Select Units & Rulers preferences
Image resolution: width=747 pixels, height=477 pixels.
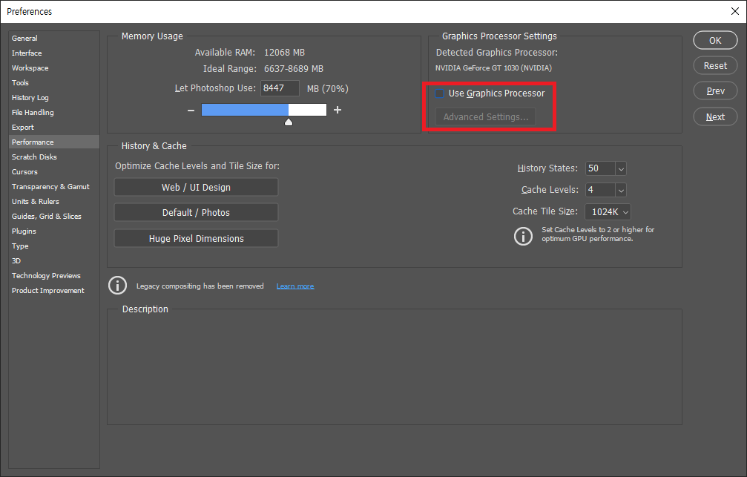(54, 201)
